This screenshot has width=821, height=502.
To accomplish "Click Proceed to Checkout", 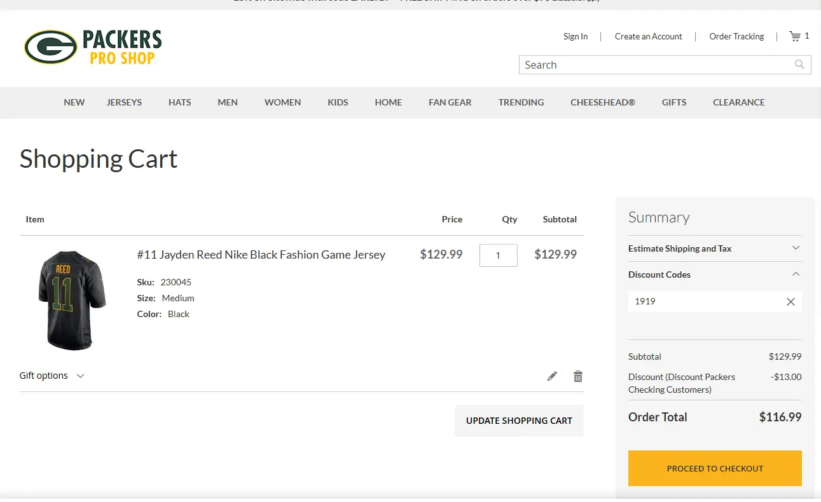I will [x=714, y=468].
